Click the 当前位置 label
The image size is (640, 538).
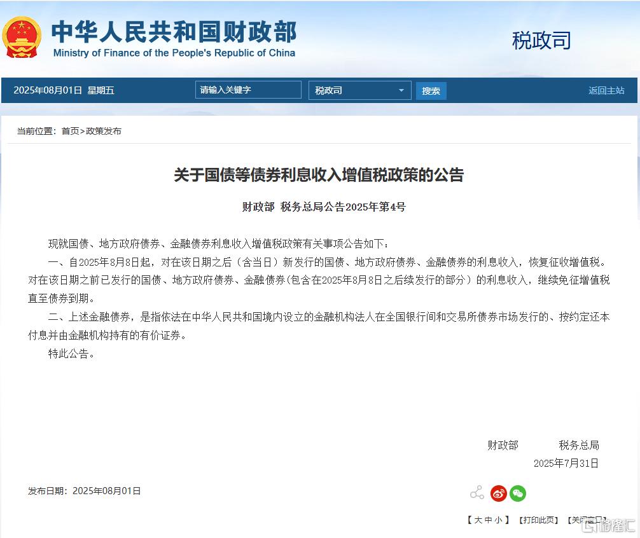37,131
